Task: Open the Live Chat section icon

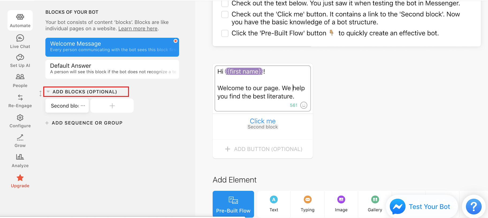Action: (x=20, y=38)
